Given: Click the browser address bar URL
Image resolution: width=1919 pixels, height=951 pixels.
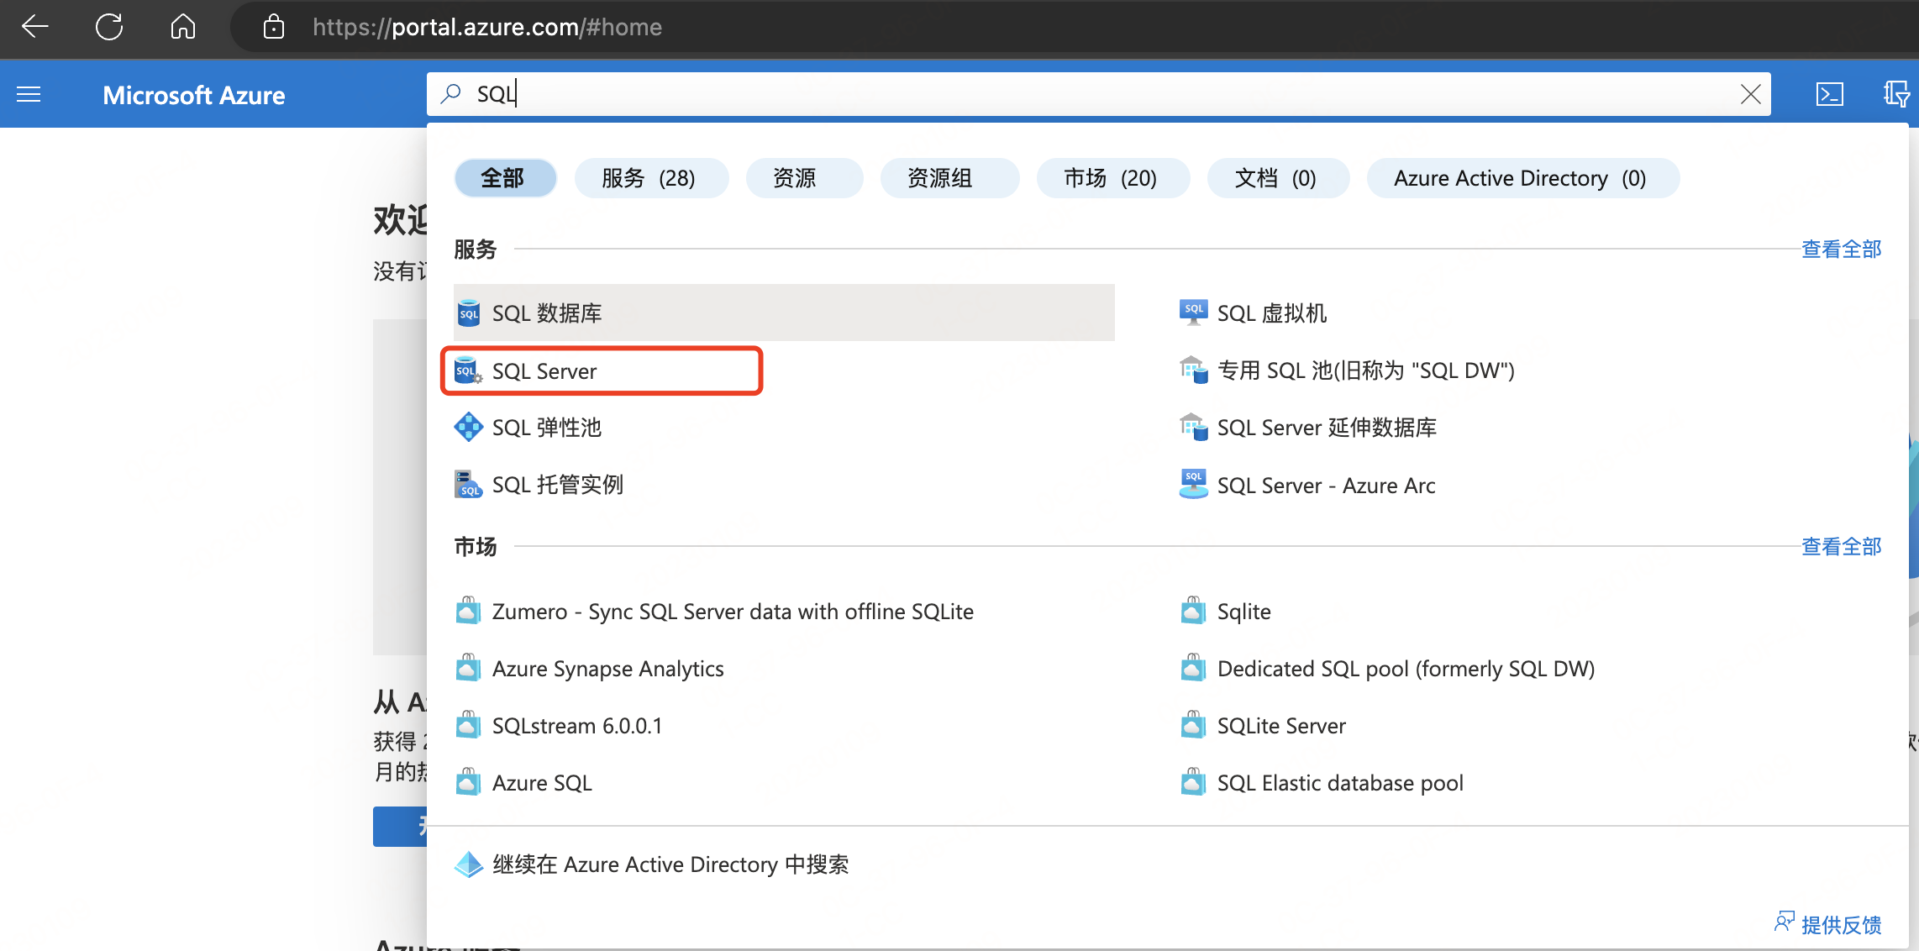Looking at the screenshot, I should [487, 27].
